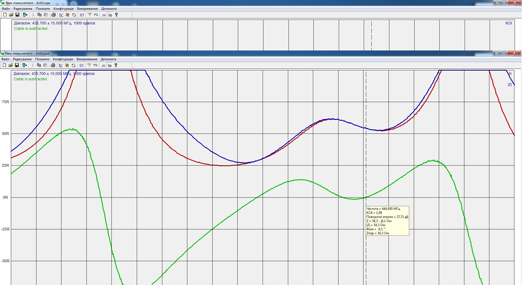Image resolution: width=522 pixels, height=285 pixels.
Task: Click the yellow measurement tooltip showing Частота
Action: (387, 221)
